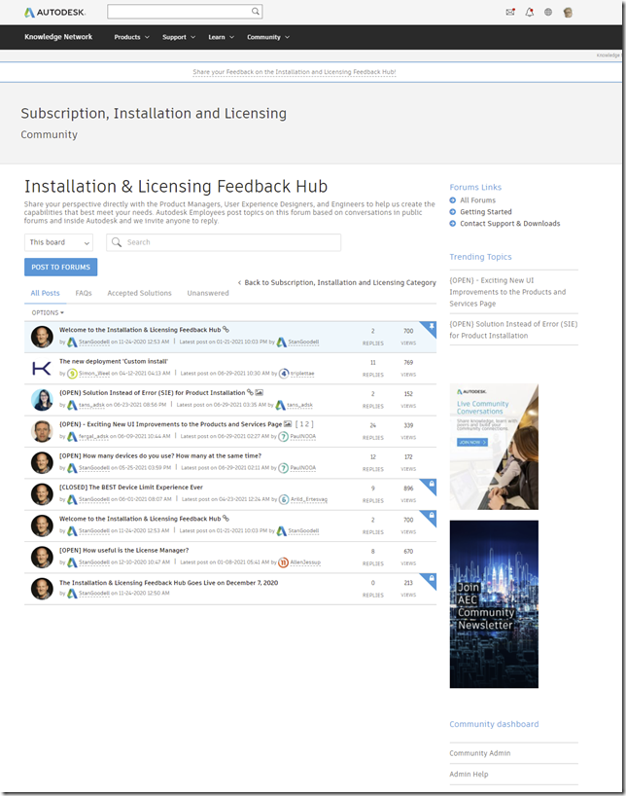
Task: Click the board Search input field
Action: click(224, 242)
